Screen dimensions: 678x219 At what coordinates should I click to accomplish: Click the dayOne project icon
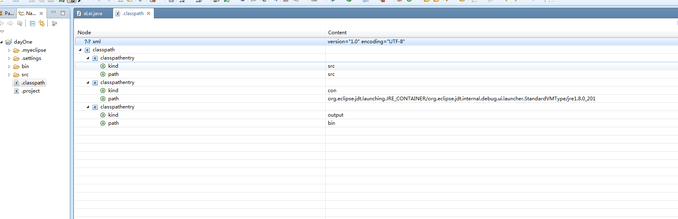point(9,42)
